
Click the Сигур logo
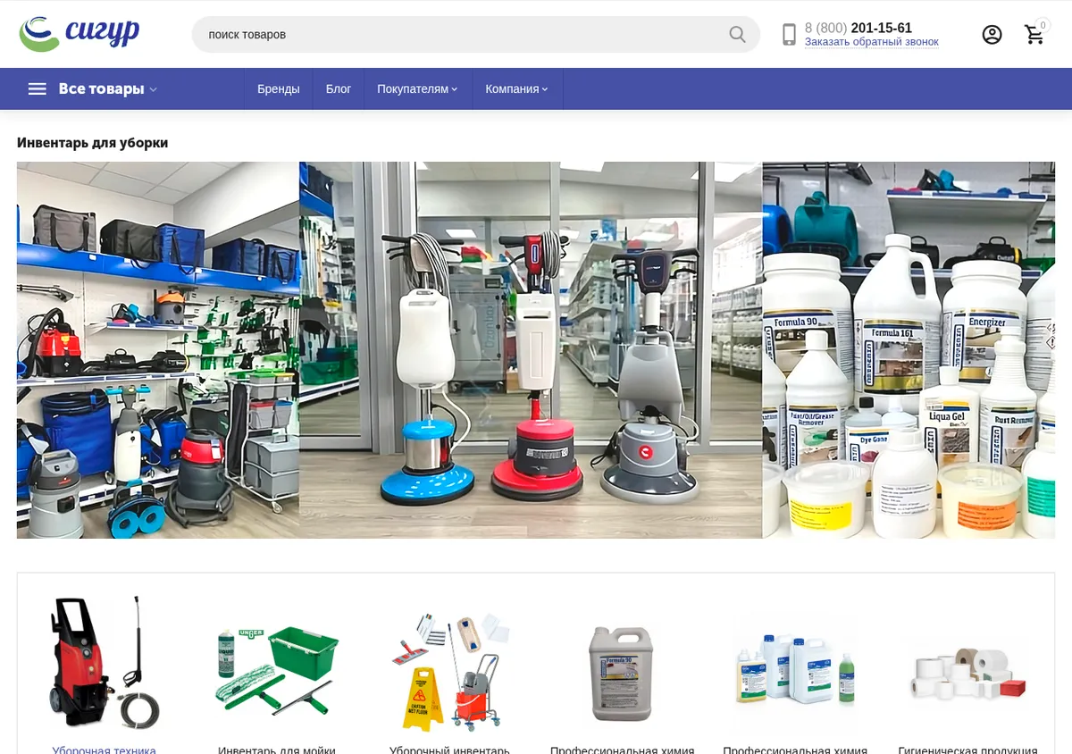(x=80, y=34)
